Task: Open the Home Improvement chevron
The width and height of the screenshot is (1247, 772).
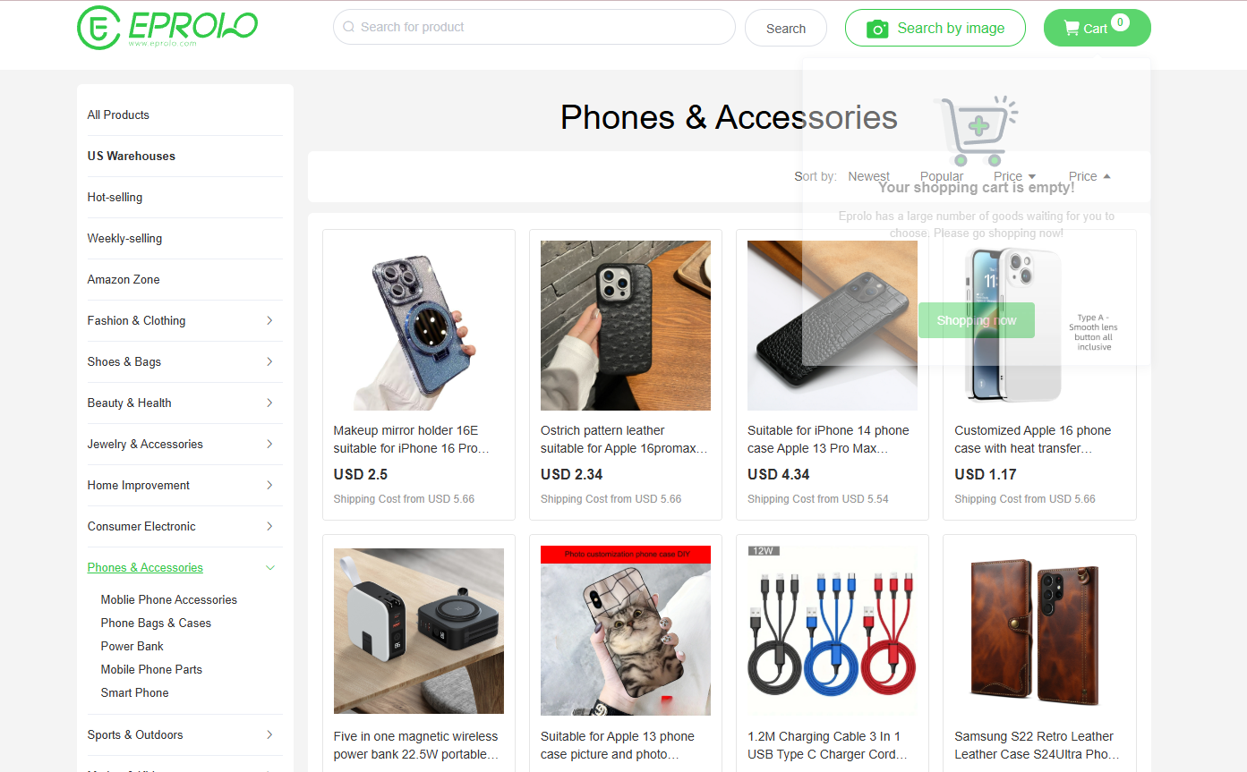Action: (x=269, y=485)
